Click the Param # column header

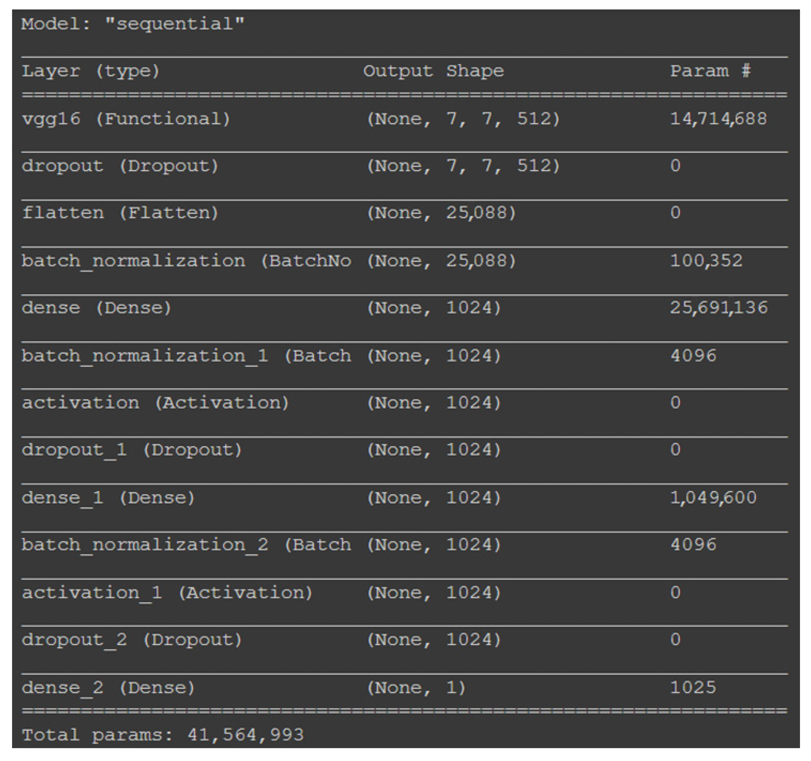pyautogui.click(x=710, y=71)
